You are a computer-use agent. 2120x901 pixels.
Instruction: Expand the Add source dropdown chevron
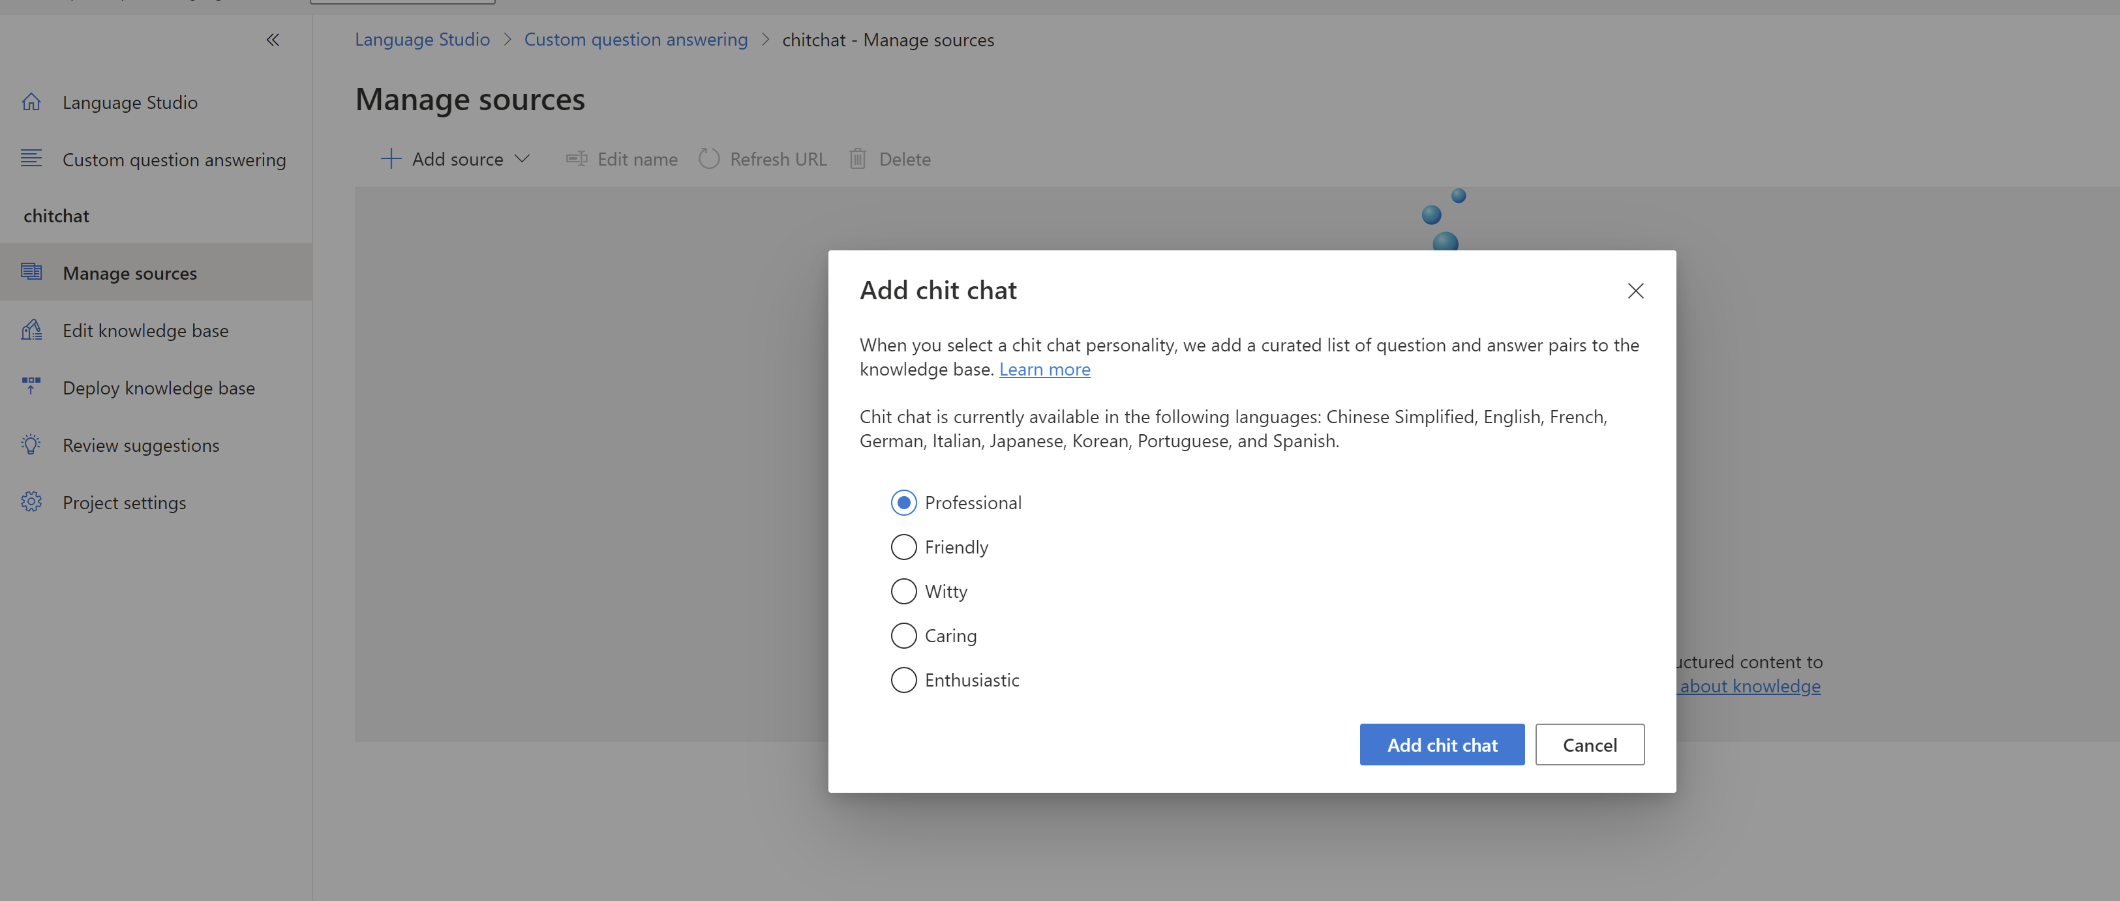click(522, 159)
